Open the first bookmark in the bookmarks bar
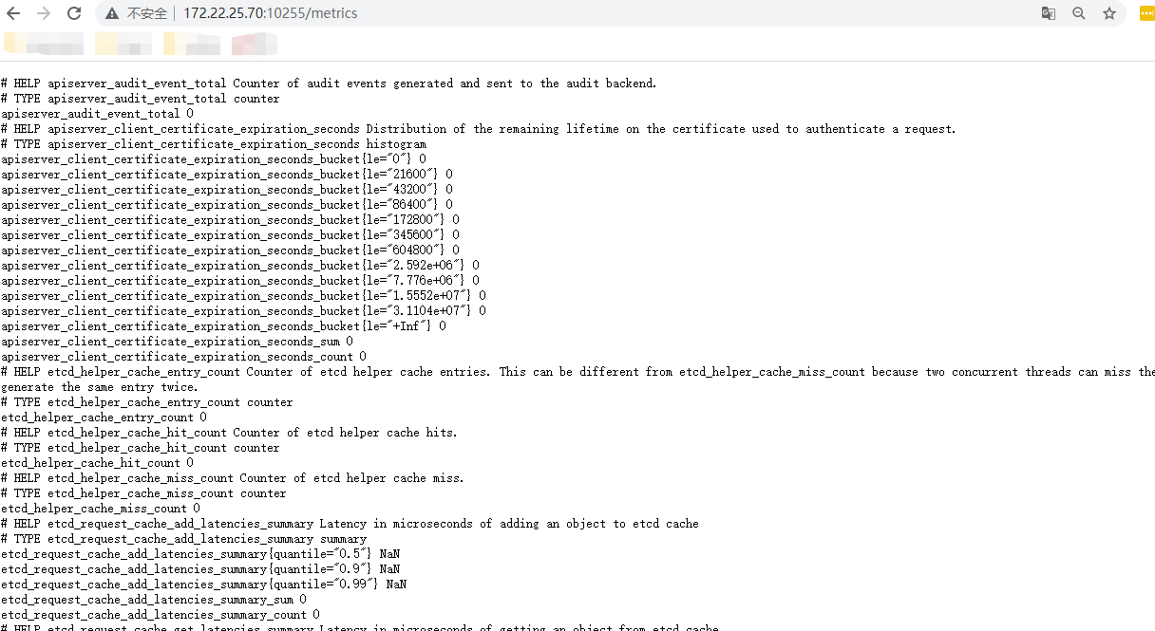The width and height of the screenshot is (1155, 631). click(44, 44)
